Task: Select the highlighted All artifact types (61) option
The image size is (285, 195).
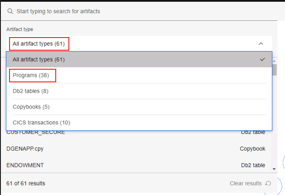Action: (x=139, y=60)
